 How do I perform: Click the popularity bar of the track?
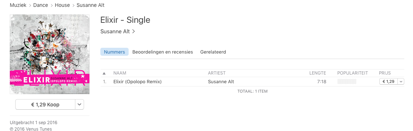(347, 81)
